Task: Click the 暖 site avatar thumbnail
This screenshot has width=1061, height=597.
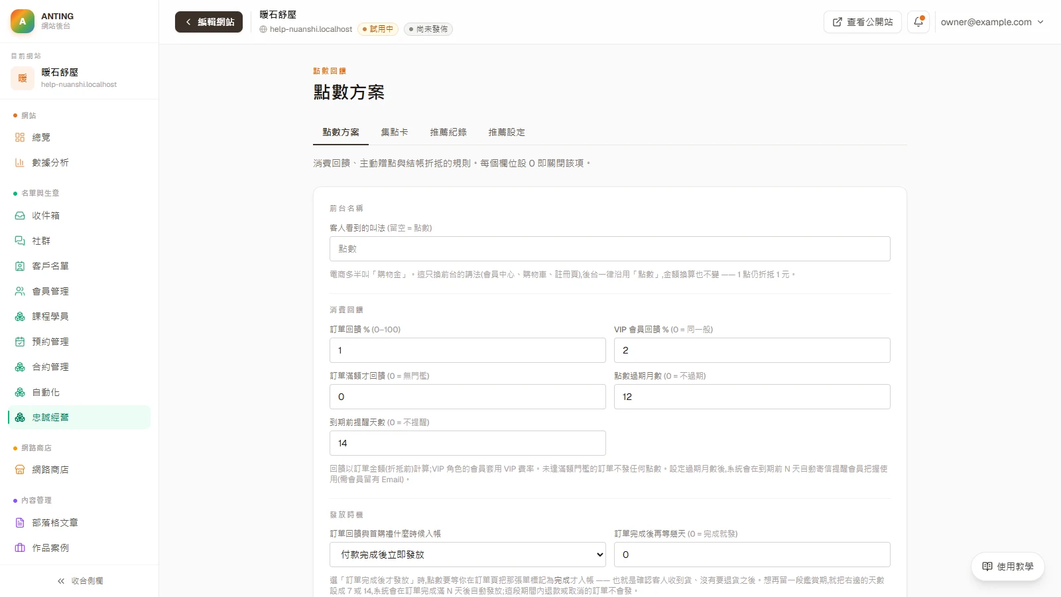Action: 23,78
